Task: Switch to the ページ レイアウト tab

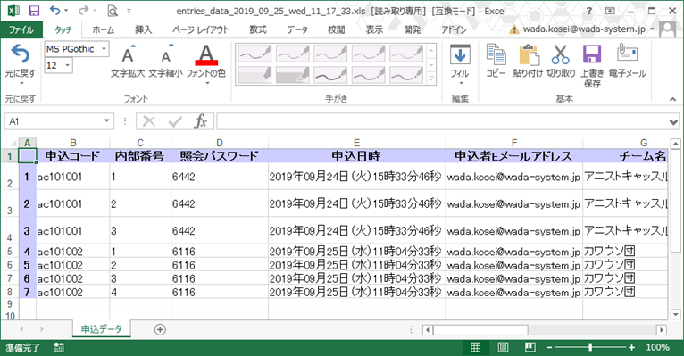Action: pos(201,29)
